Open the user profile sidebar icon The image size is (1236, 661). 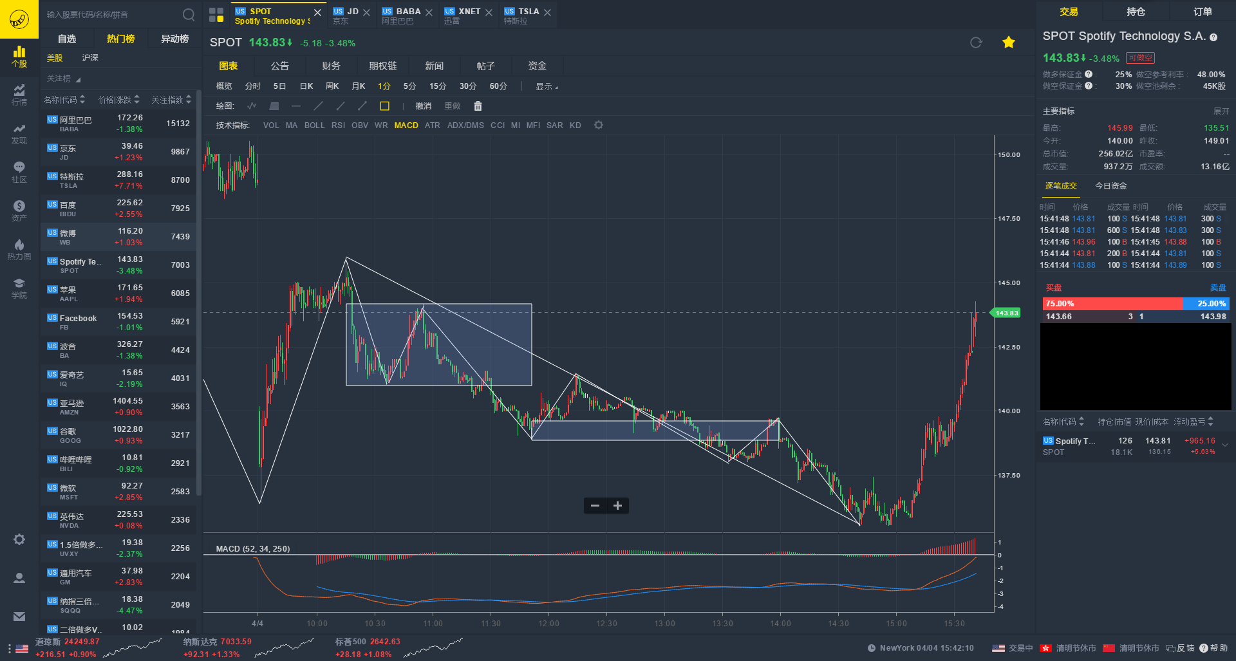coord(19,578)
